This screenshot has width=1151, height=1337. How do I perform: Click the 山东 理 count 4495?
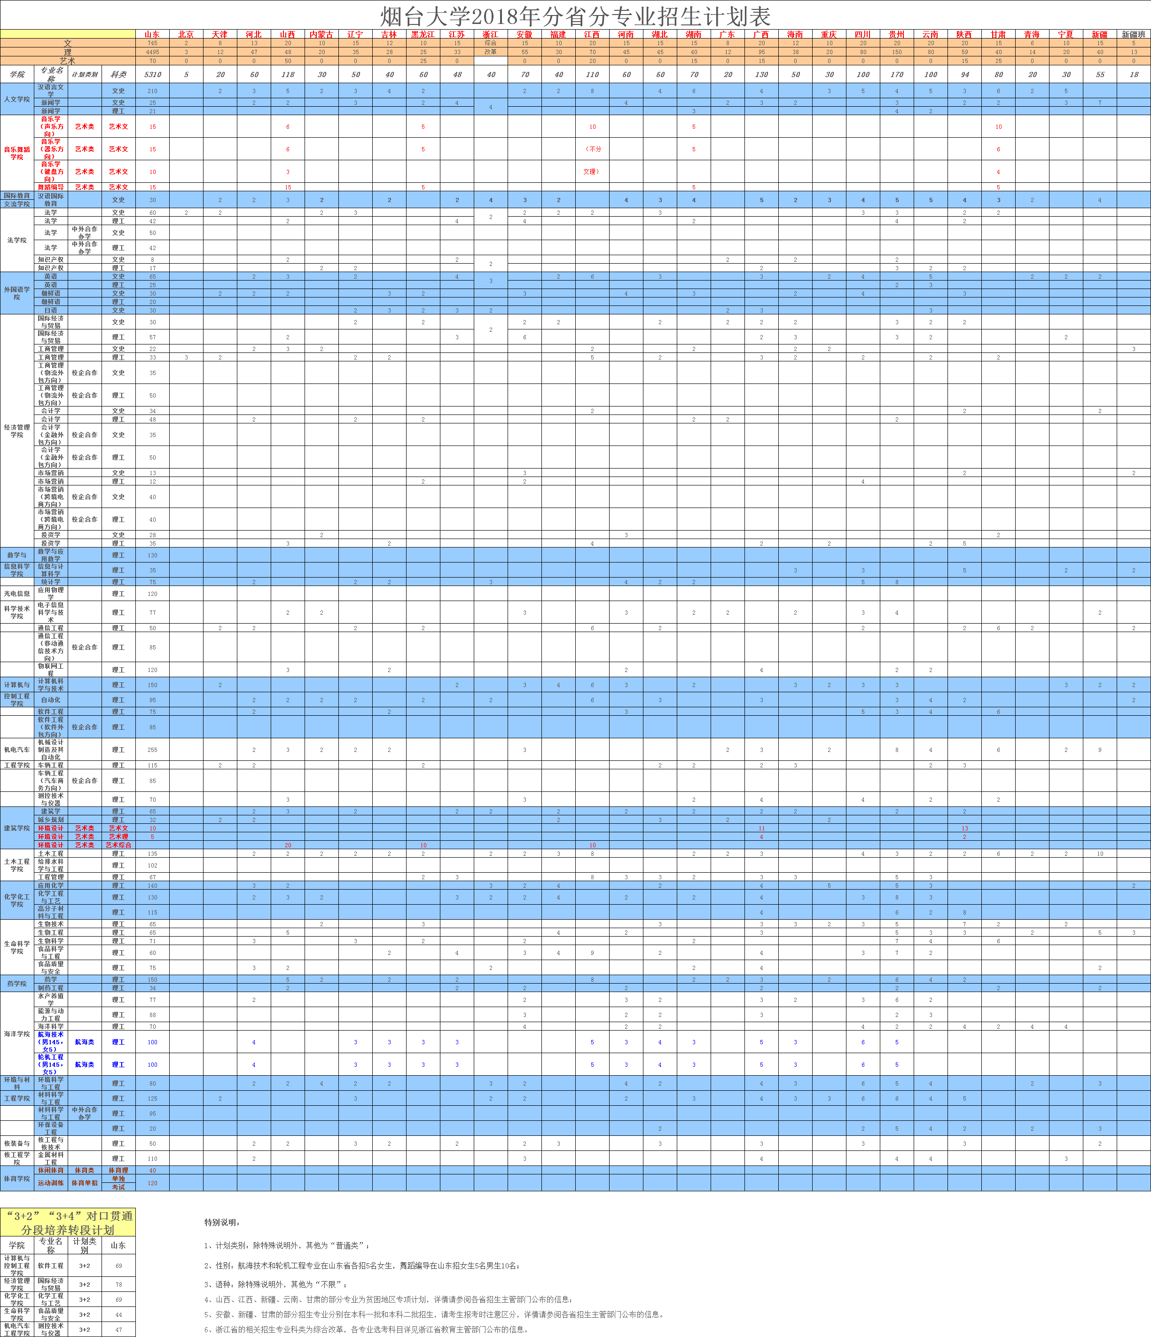click(152, 52)
